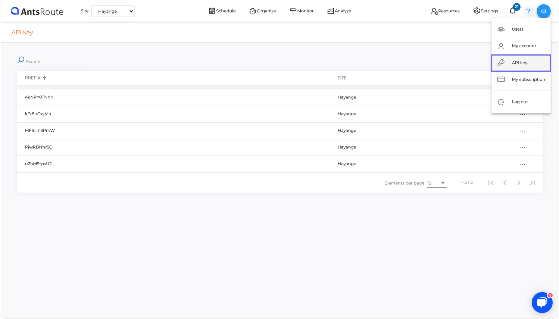Open the Organize section

tap(263, 11)
